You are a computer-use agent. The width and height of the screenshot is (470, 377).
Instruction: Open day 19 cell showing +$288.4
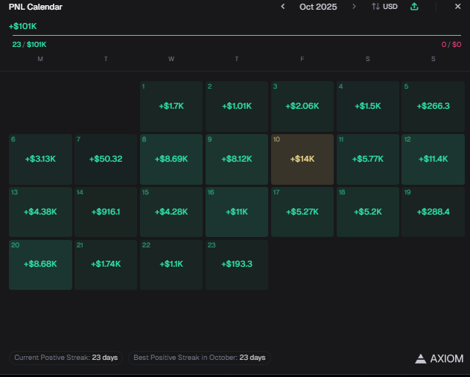(x=434, y=212)
